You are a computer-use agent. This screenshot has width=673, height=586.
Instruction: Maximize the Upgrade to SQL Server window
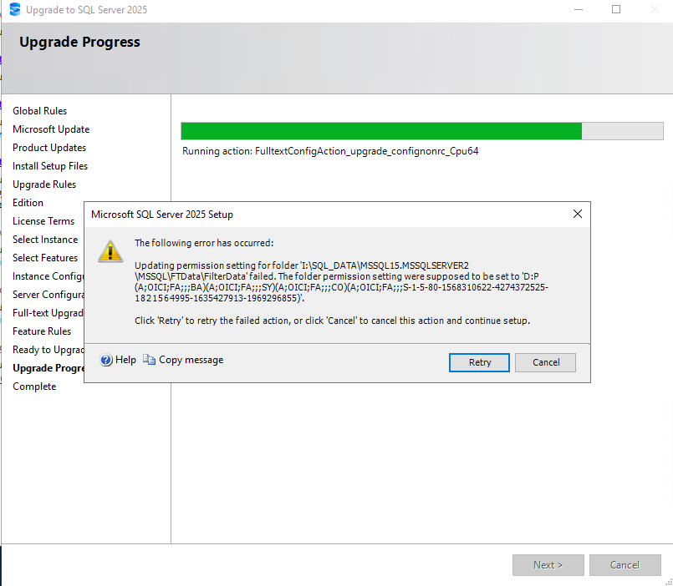[x=616, y=9]
